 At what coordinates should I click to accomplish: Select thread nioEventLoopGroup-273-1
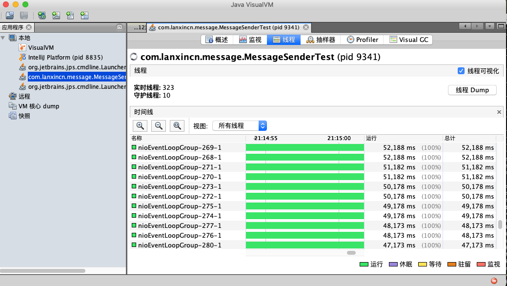tap(180, 186)
